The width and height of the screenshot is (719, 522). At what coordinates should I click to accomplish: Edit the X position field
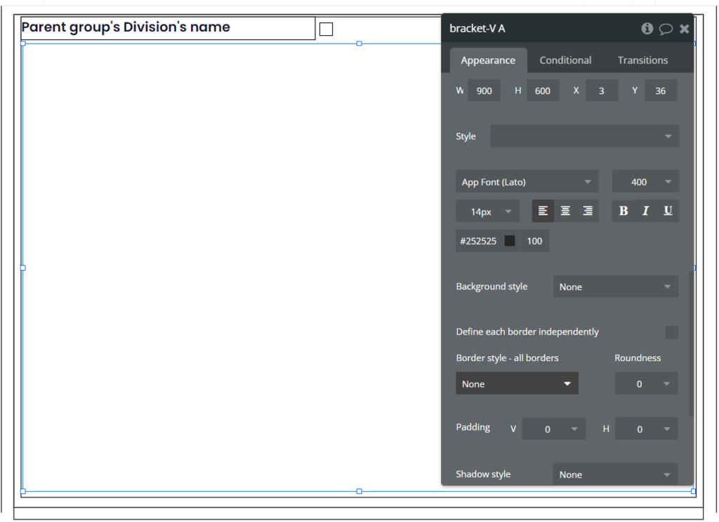coord(602,91)
